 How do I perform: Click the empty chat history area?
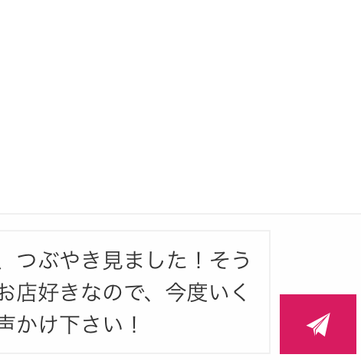pos(180,107)
